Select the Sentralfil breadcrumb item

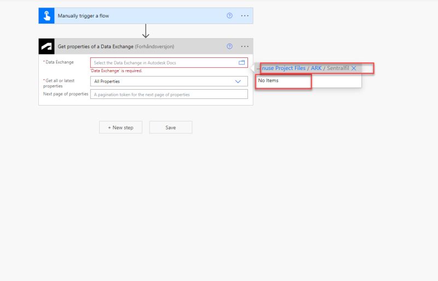coord(338,68)
